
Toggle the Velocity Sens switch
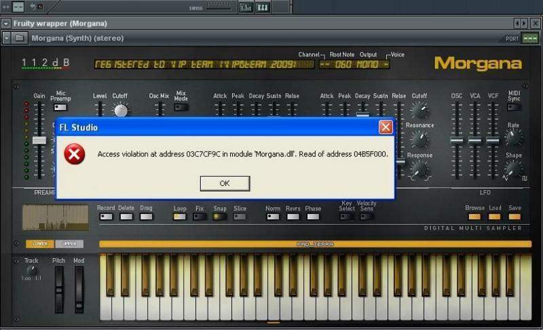point(367,217)
